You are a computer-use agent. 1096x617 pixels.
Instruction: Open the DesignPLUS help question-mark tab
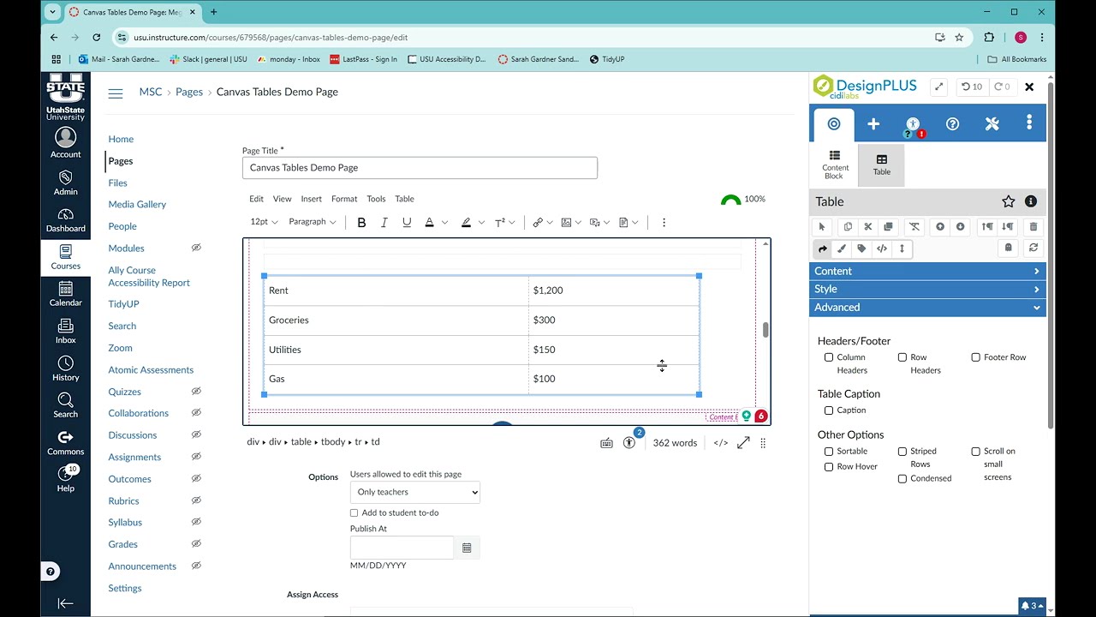click(x=952, y=124)
